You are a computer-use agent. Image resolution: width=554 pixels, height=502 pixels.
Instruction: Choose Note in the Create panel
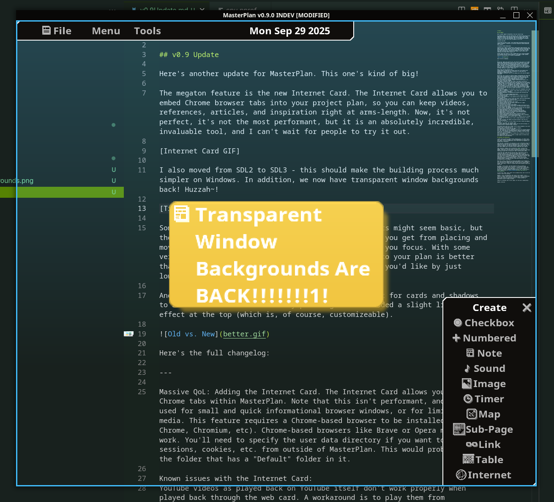point(484,353)
